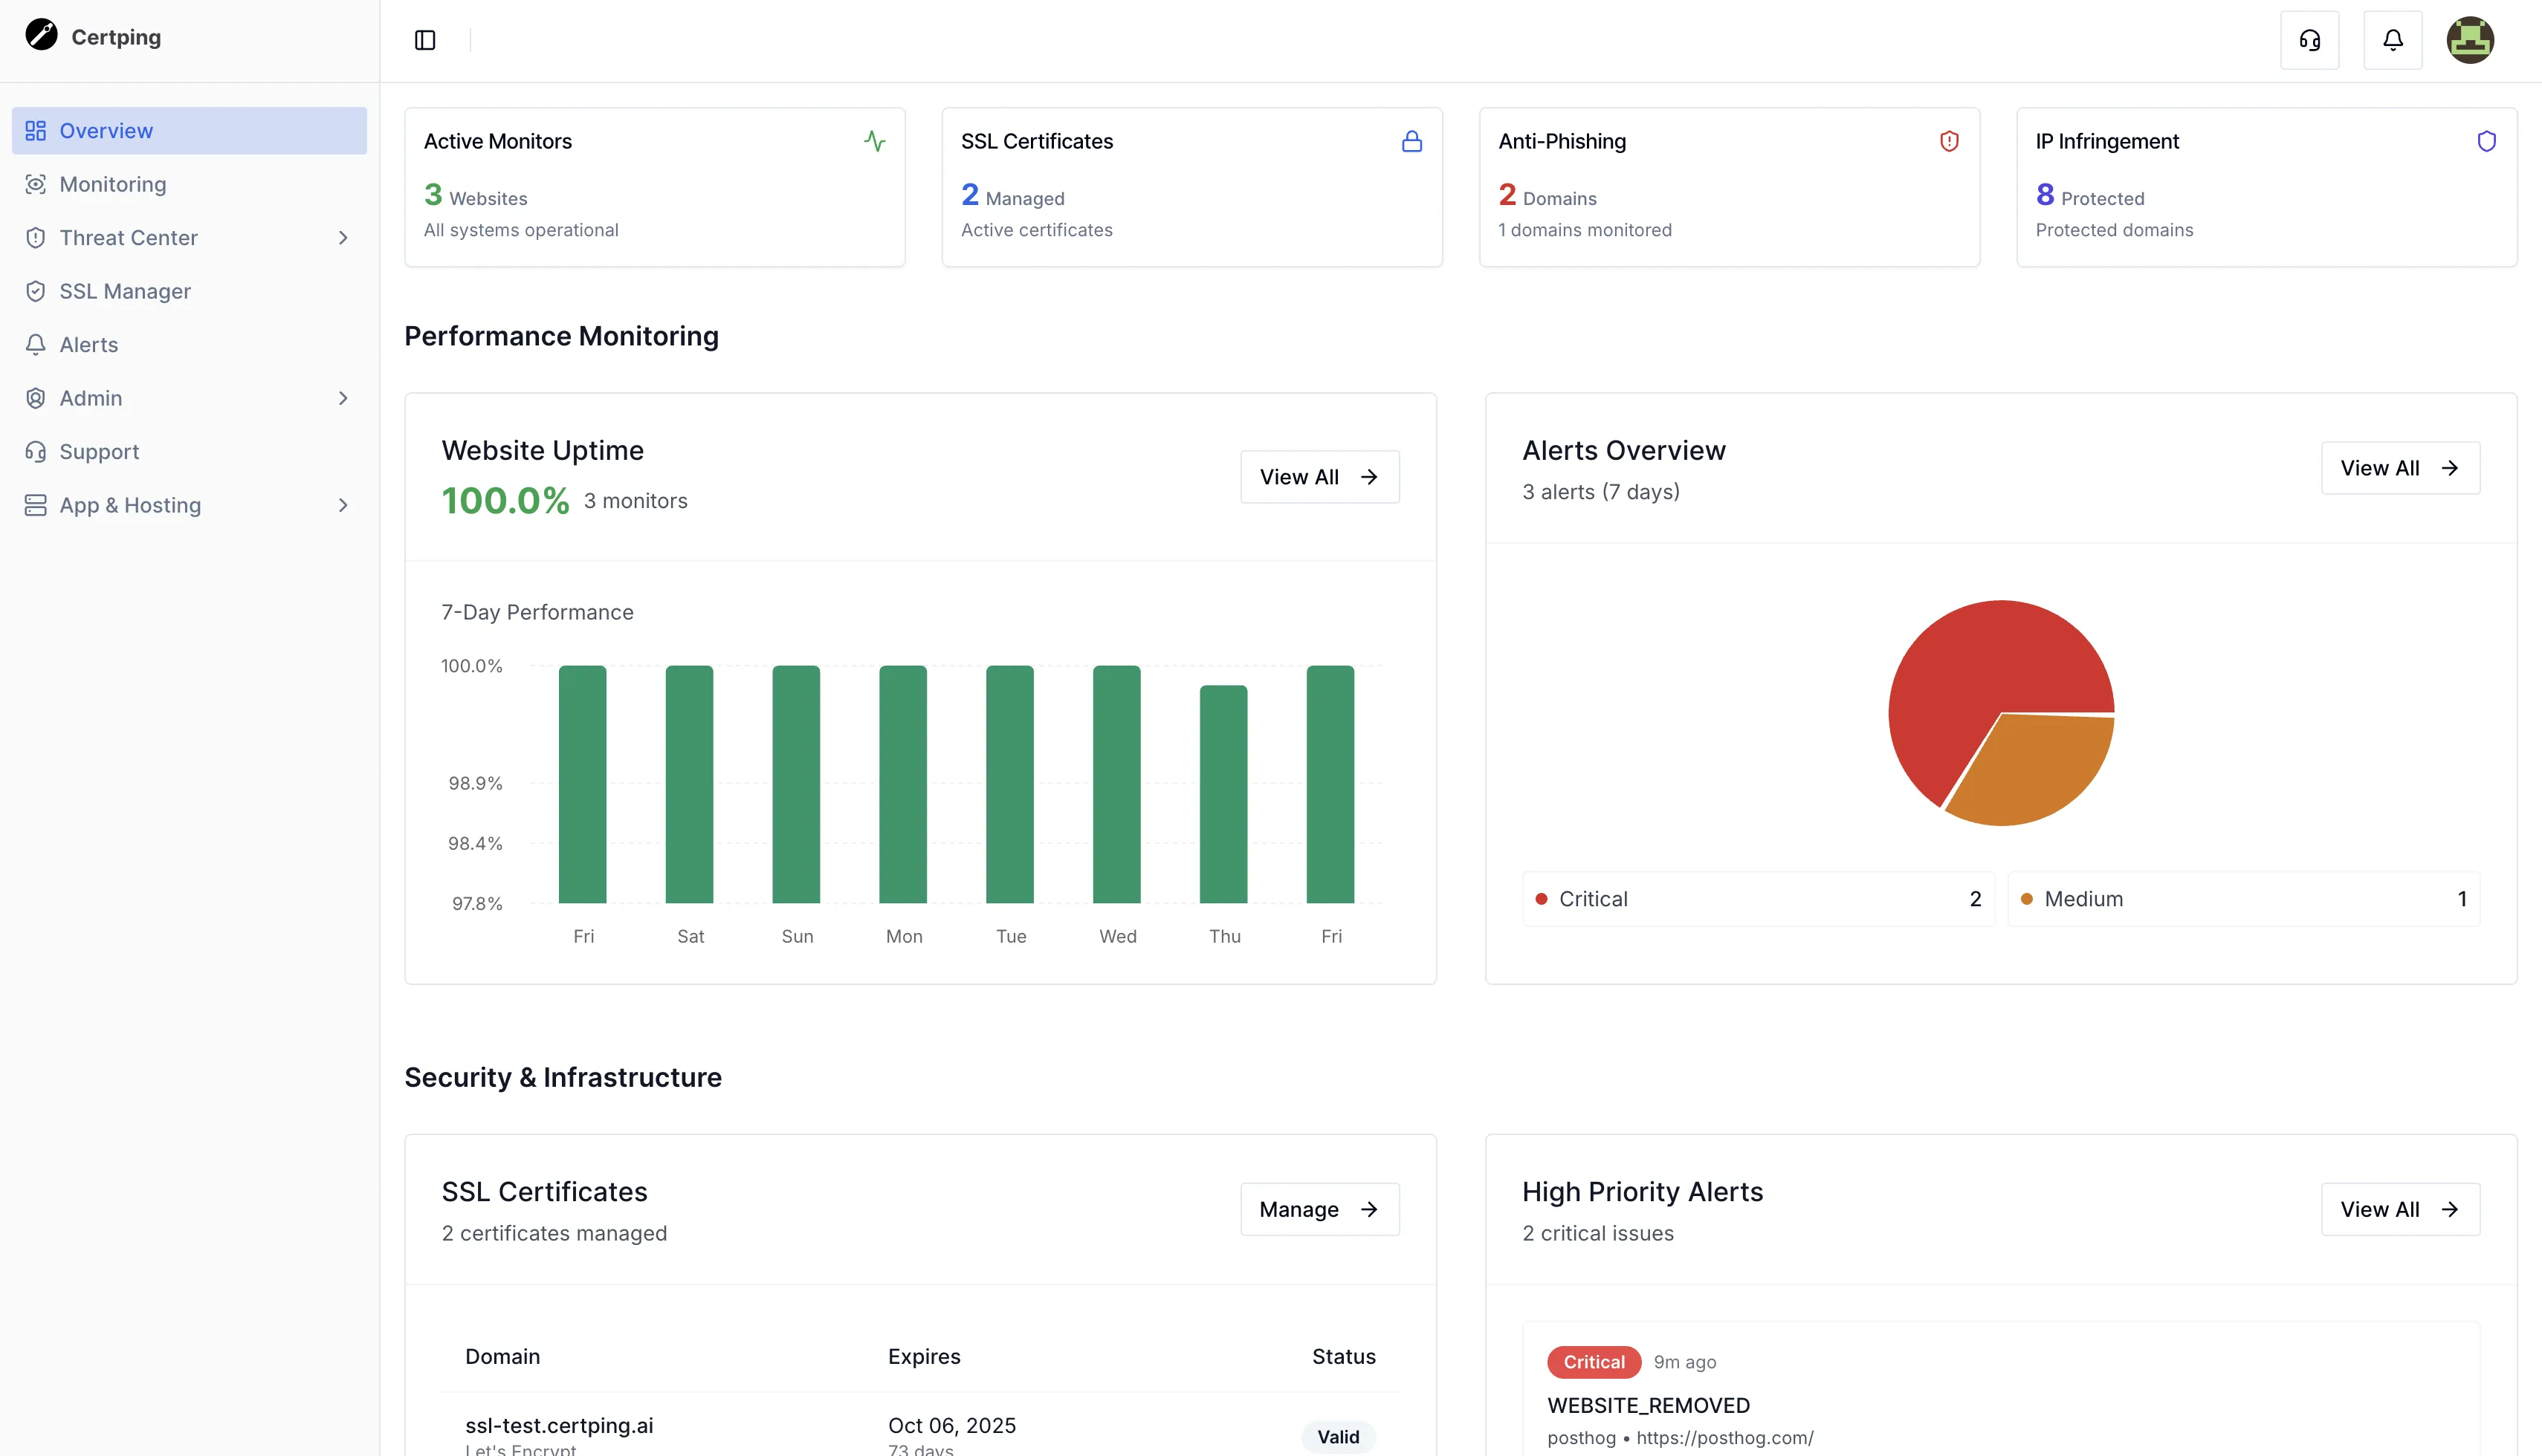The image size is (2542, 1456).
Task: Toggle the sidebar collapse icon
Action: pos(425,40)
